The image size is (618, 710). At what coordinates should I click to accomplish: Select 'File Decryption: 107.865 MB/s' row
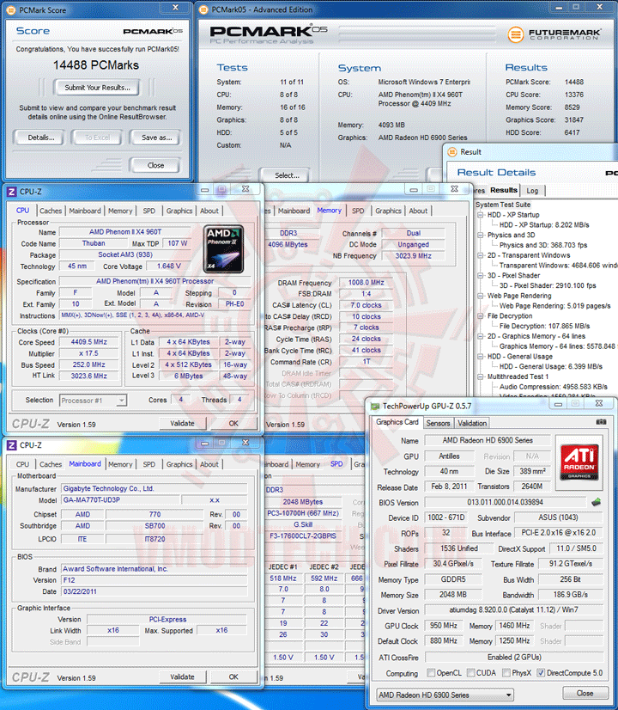pyautogui.click(x=544, y=326)
